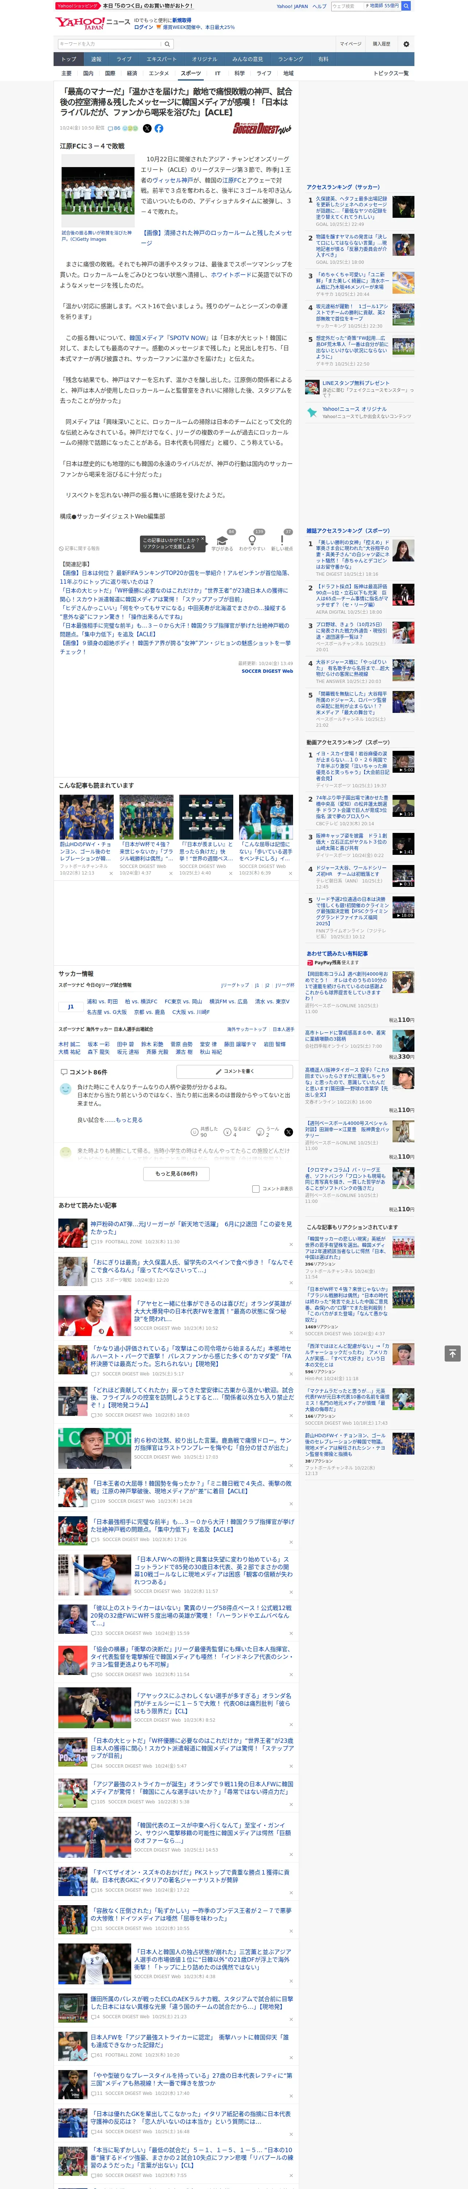Open the 浦和 vs. 町田 match link

pyautogui.click(x=102, y=1002)
